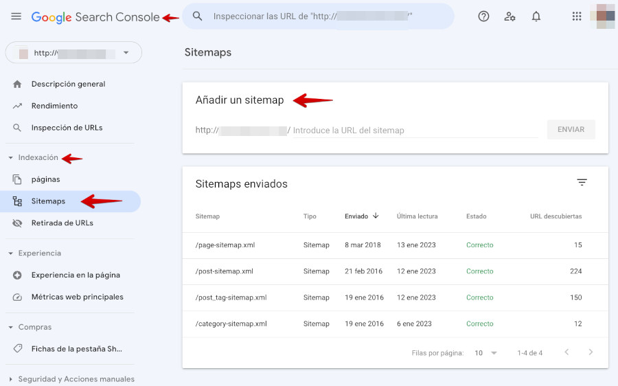Click the 150 discovered URLs value
Screen dimensions: 618x386
tap(576, 297)
